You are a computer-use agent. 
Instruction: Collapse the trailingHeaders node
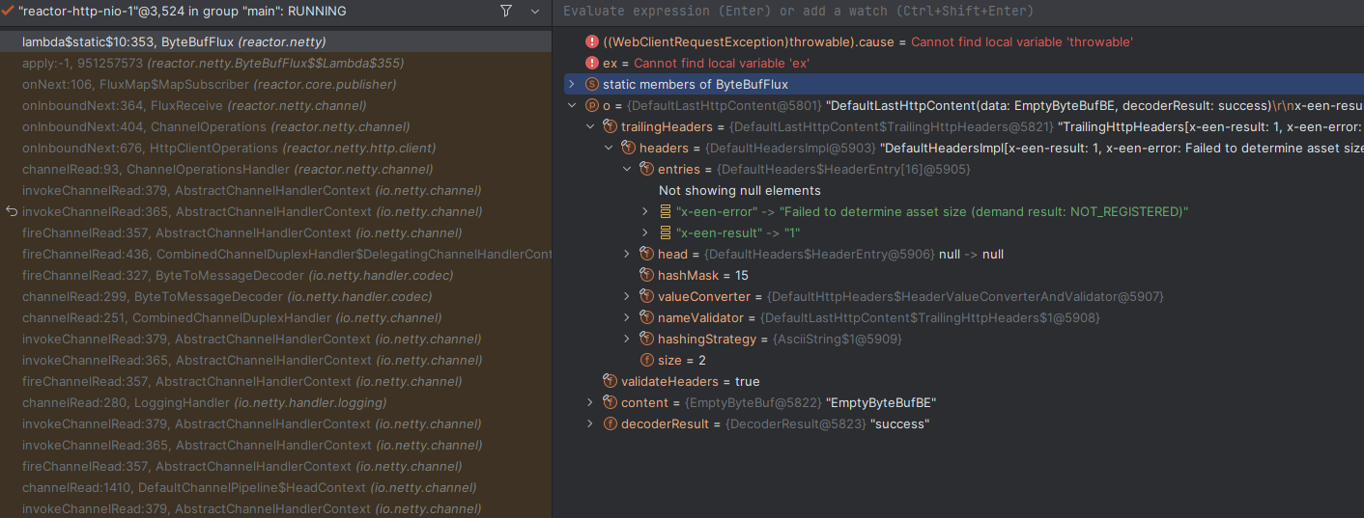[x=590, y=127]
